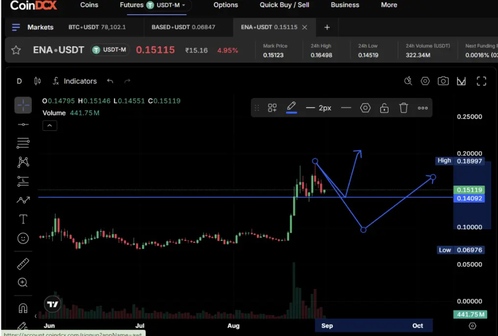The width and height of the screenshot is (498, 336).
Task: Open the emoji icons tool
Action: coord(23,238)
